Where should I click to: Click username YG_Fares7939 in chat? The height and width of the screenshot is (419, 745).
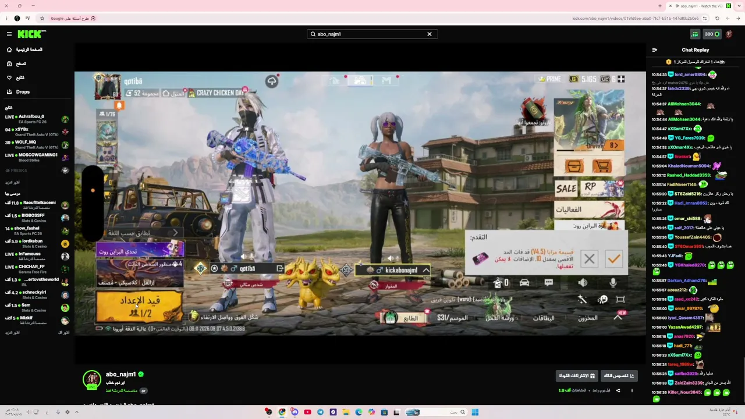point(690,138)
